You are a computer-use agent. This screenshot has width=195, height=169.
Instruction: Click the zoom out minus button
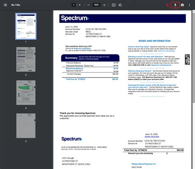(88, 5)
